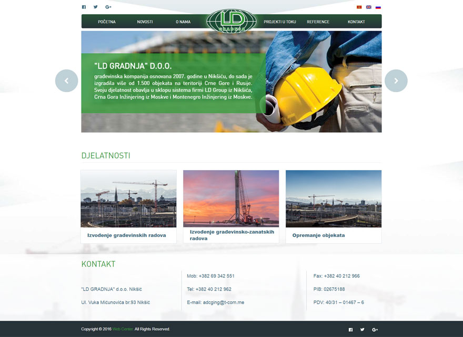
Task: Click address Ul. Vuka Mićunovića br.93
Action: click(115, 302)
